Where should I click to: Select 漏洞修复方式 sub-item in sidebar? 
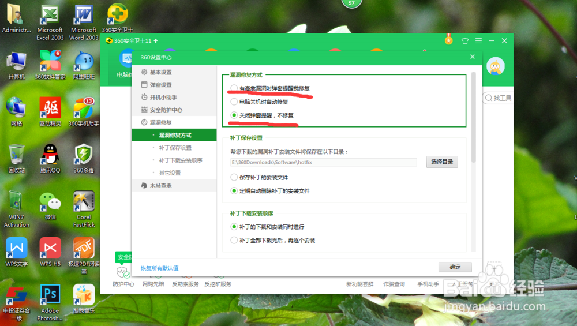174,135
